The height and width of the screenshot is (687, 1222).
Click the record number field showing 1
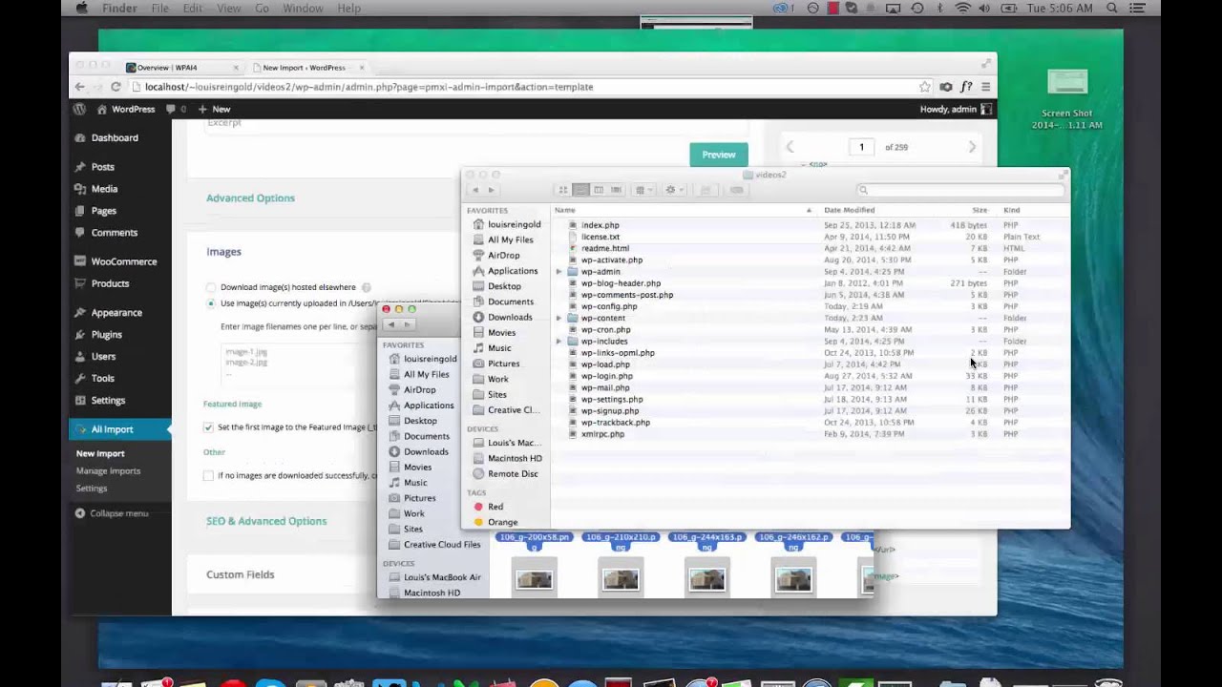coord(861,147)
